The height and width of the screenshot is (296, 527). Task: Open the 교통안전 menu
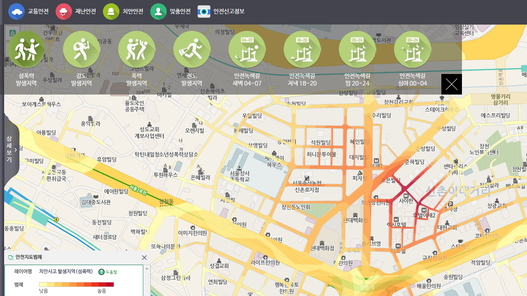pos(28,12)
